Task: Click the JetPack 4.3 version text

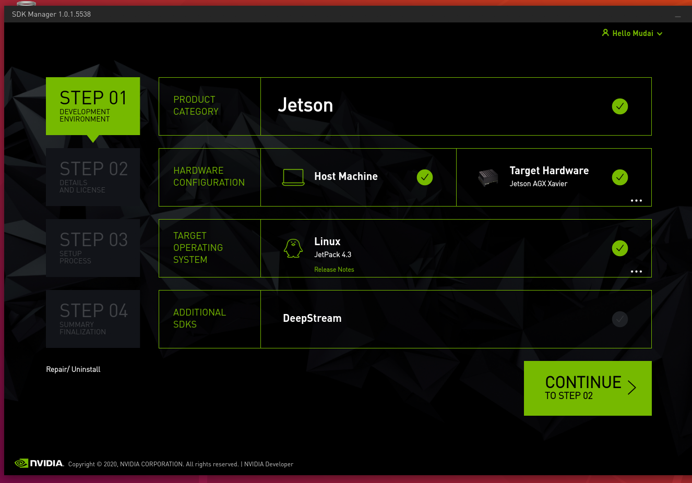Action: click(x=333, y=255)
